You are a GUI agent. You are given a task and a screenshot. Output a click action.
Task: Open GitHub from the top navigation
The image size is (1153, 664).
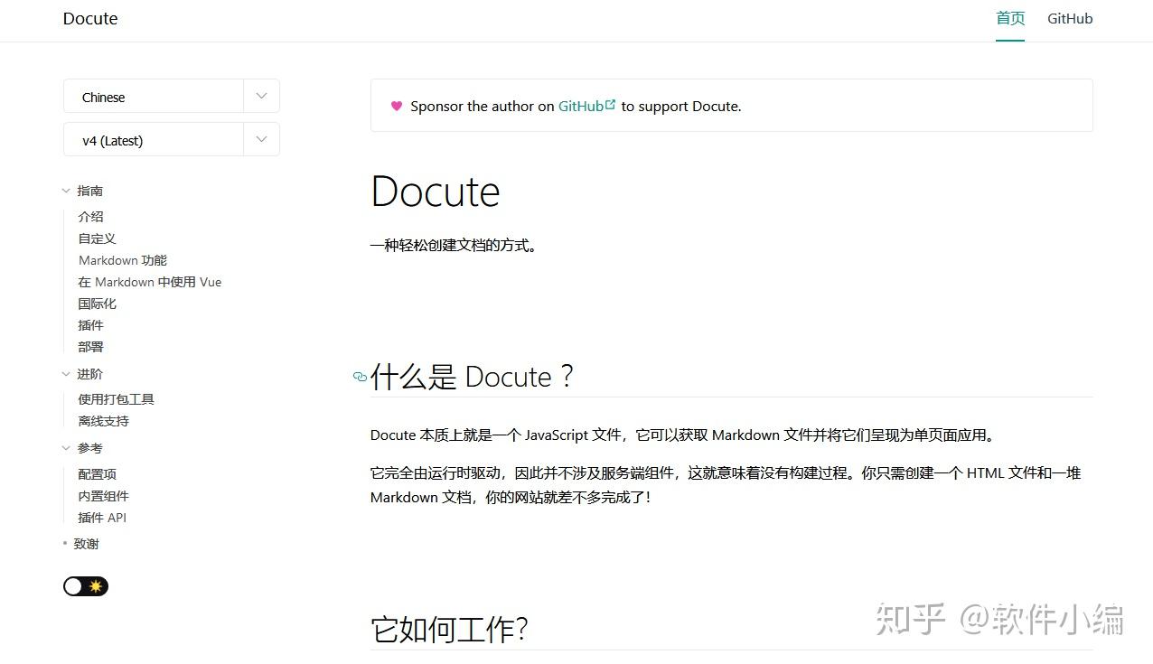click(x=1069, y=17)
